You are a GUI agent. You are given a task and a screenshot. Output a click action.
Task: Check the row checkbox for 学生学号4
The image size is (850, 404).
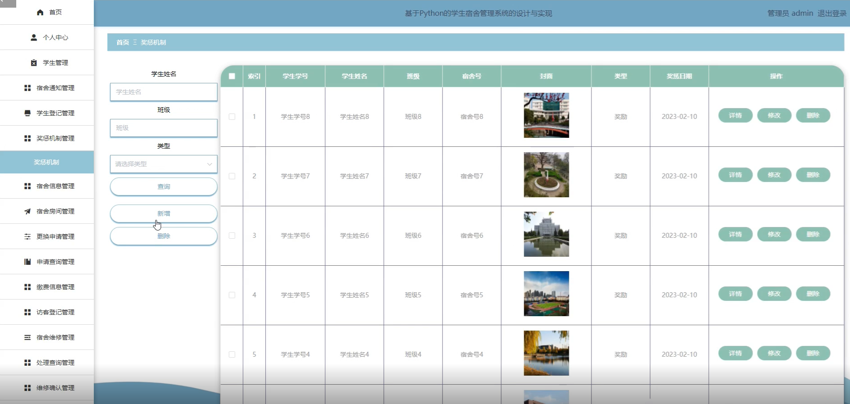[x=232, y=354]
